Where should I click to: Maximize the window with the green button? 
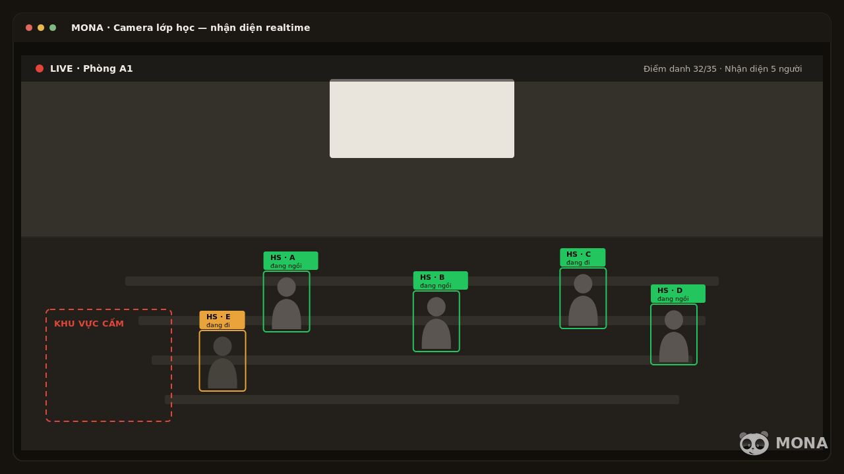[x=53, y=28]
